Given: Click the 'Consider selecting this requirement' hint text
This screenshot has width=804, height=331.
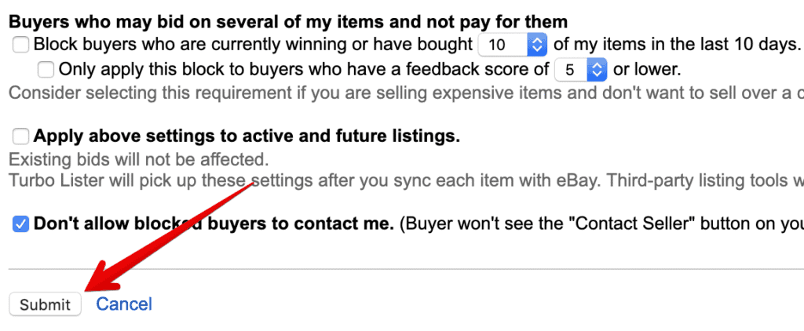Looking at the screenshot, I should click(393, 93).
